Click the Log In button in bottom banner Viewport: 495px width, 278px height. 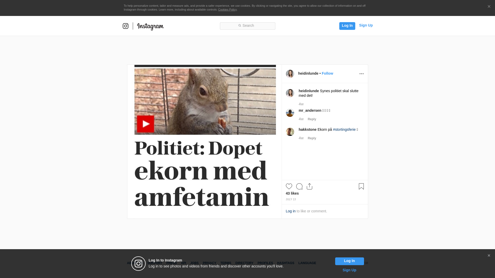click(x=350, y=261)
